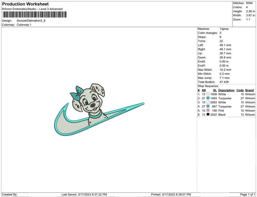Click the 'Black' description in stop 6
257x197 pixels.
(x=222, y=115)
